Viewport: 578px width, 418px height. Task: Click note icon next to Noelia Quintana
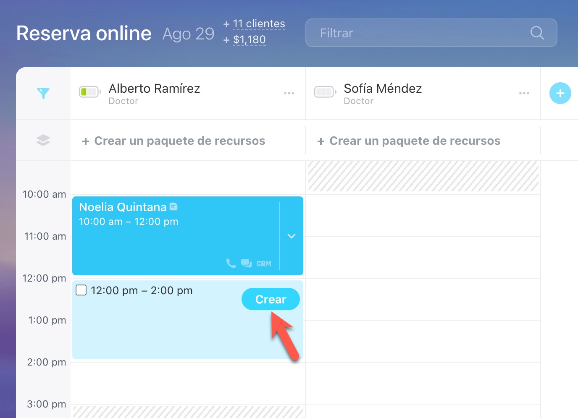coord(173,206)
